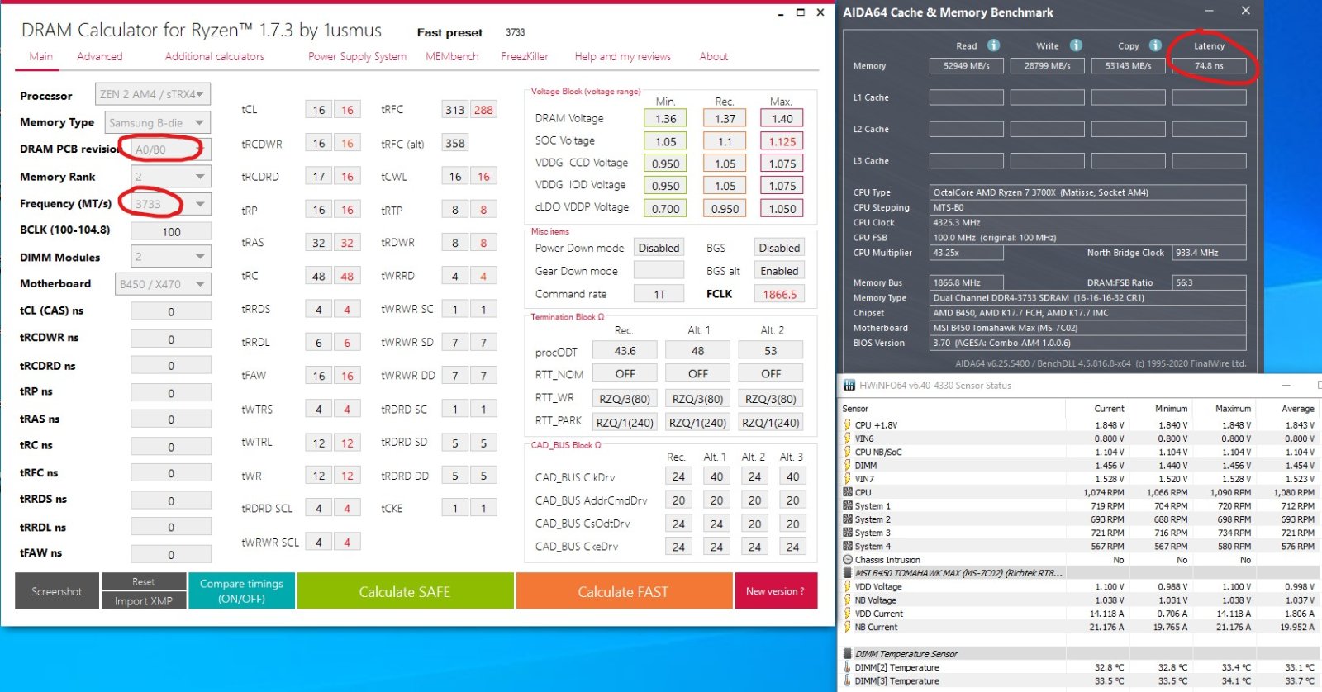Click the BGS alt Enabled value

[x=779, y=271]
